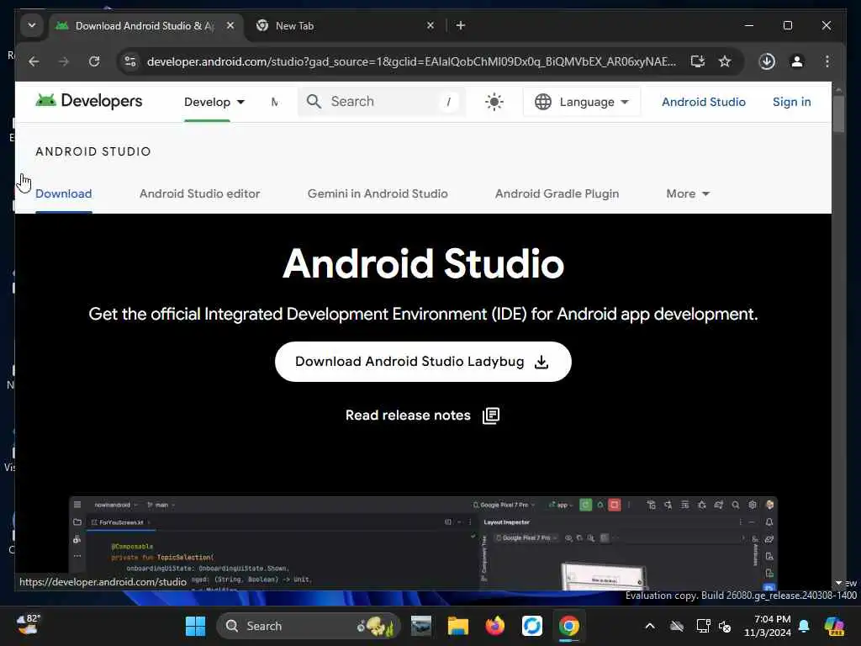
Task: Open the blue sync app taskbar icon
Action: tap(531, 626)
